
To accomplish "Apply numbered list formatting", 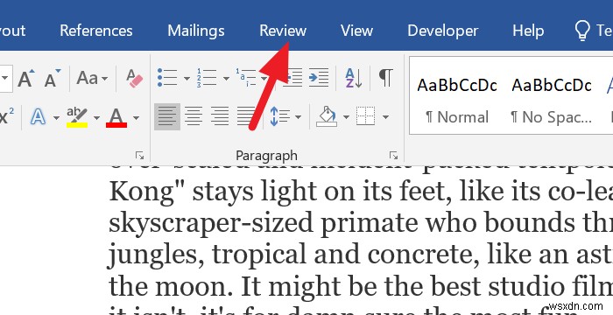I will 207,77.
